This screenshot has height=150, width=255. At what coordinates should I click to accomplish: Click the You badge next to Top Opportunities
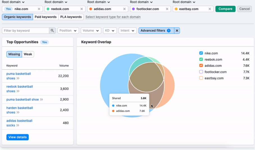pyautogui.click(x=44, y=42)
